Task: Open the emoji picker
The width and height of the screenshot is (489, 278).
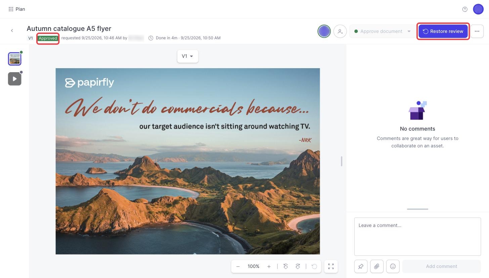Action: tap(393, 266)
